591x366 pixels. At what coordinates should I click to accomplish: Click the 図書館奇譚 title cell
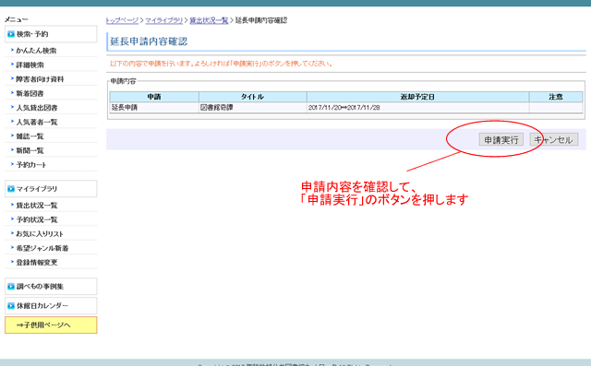coord(253,108)
